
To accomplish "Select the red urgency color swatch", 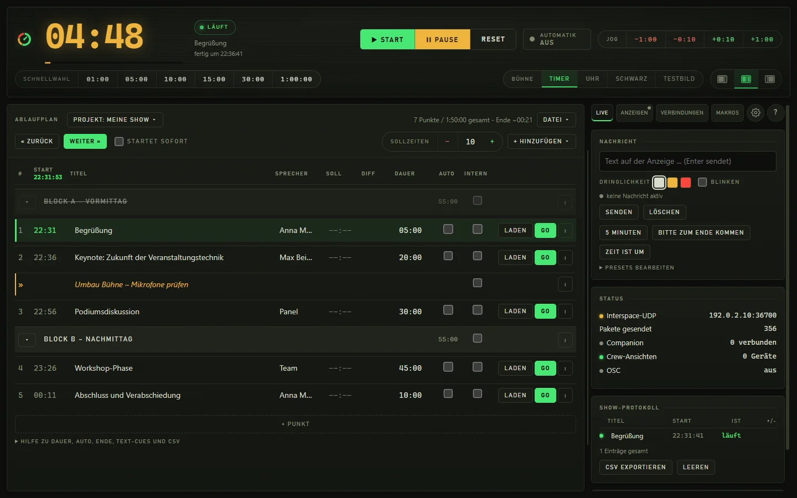I will [686, 183].
